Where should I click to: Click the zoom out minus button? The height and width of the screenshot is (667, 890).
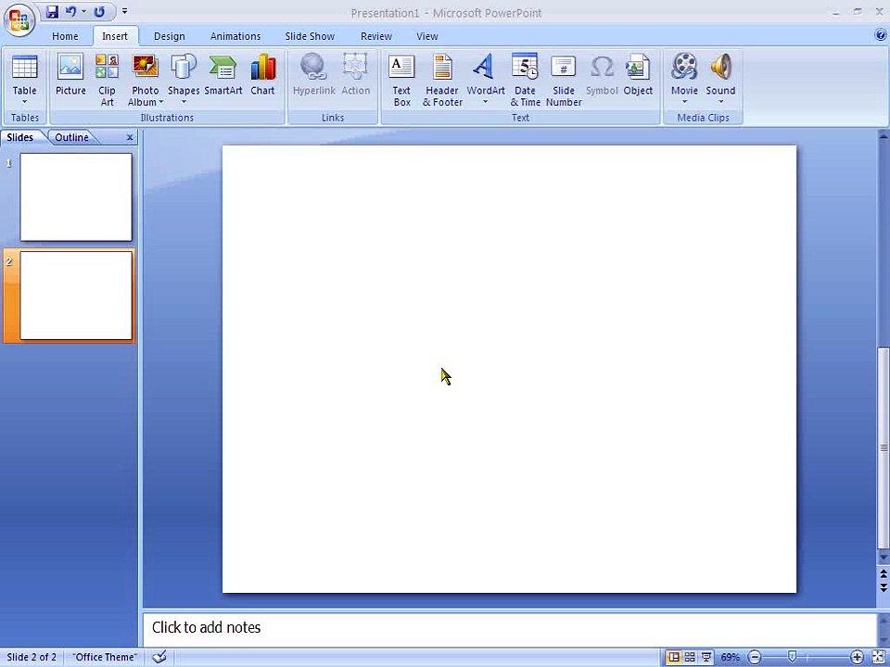(x=755, y=658)
